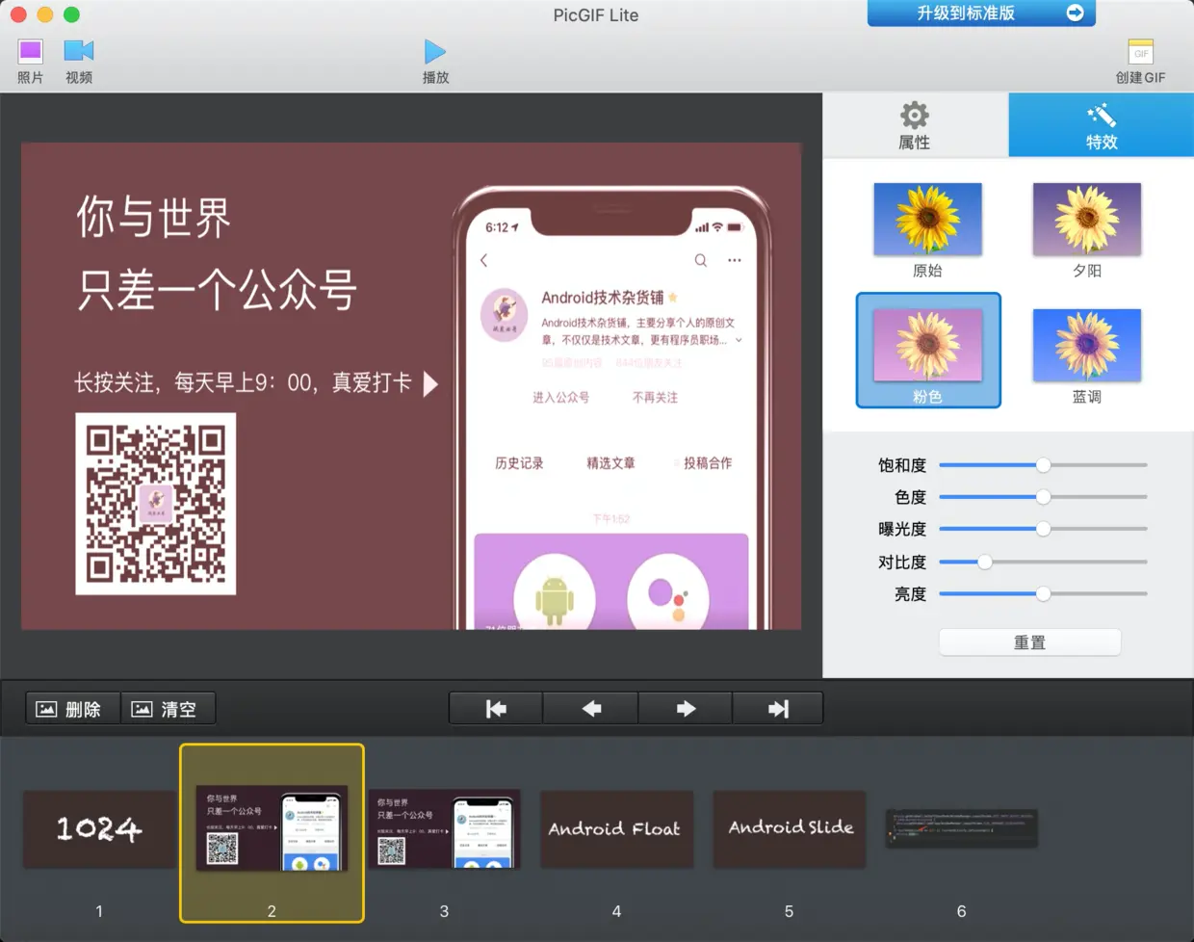Viewport: 1194px width, 942px height.
Task: Click the 升级到标准版 upgrade button
Action: pos(981,13)
